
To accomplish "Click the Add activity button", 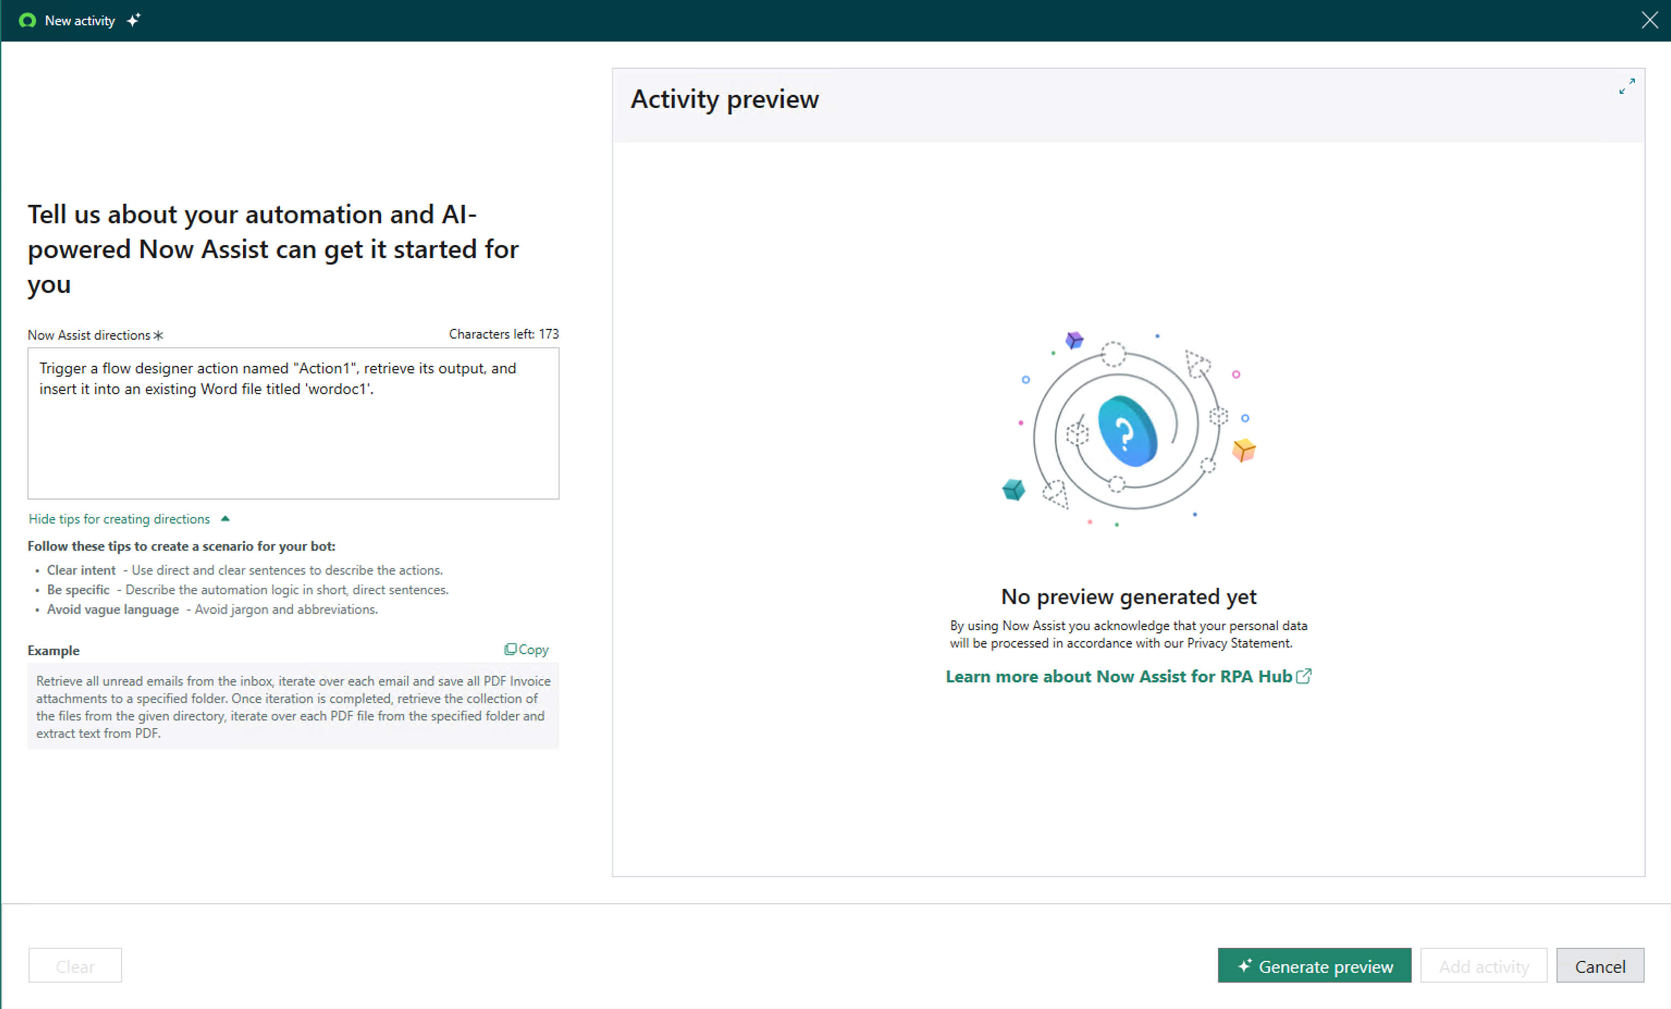I will (1484, 965).
